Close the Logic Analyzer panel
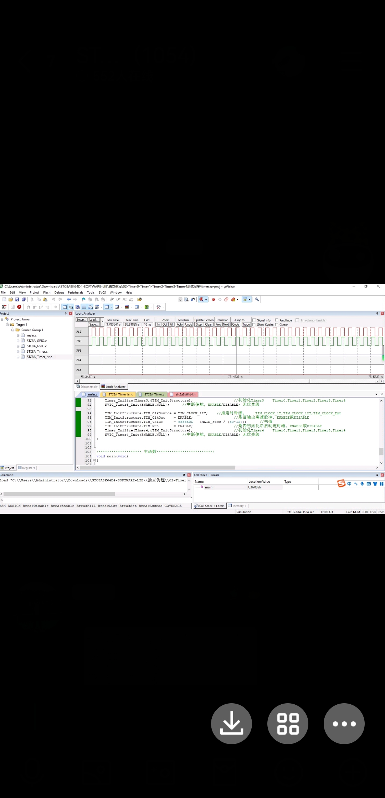 pos(382,313)
